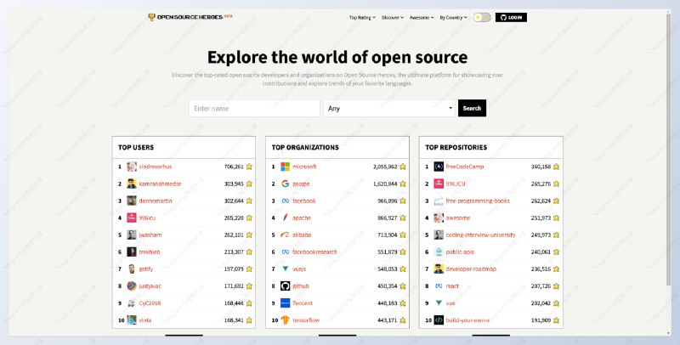Toggle the dark mode switch

(x=482, y=17)
